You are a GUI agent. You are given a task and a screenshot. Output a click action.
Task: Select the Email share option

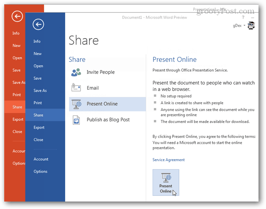pos(107,88)
